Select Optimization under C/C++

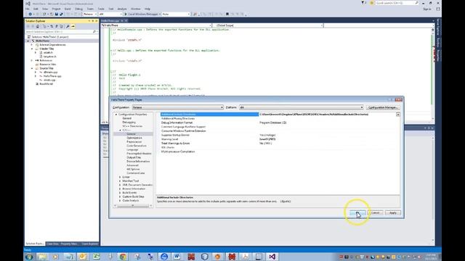pos(134,138)
